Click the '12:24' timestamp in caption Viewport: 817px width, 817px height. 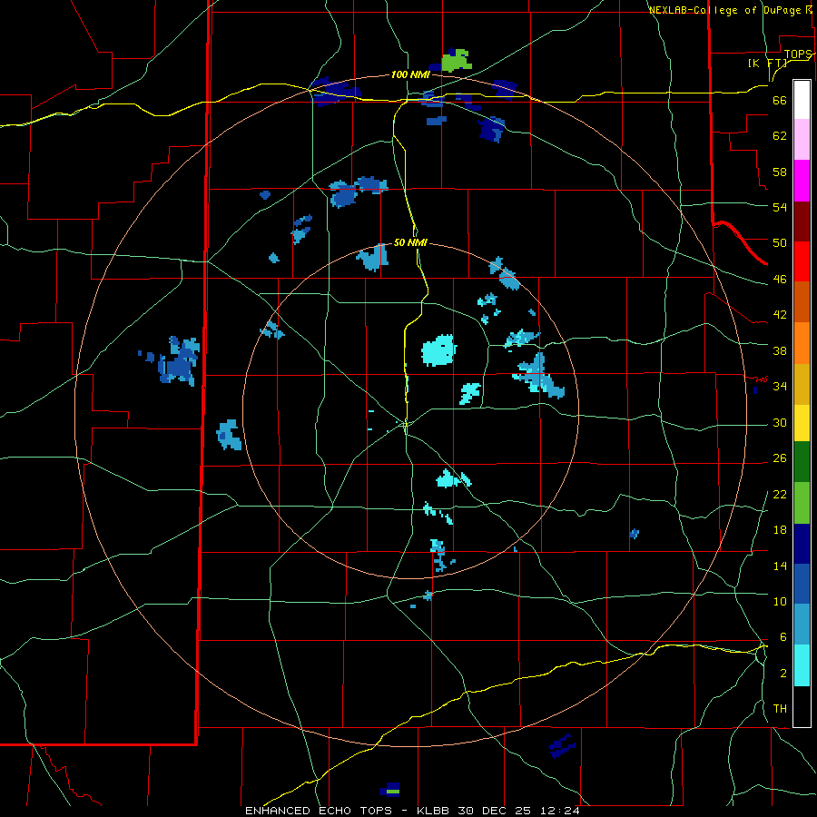[559, 811]
